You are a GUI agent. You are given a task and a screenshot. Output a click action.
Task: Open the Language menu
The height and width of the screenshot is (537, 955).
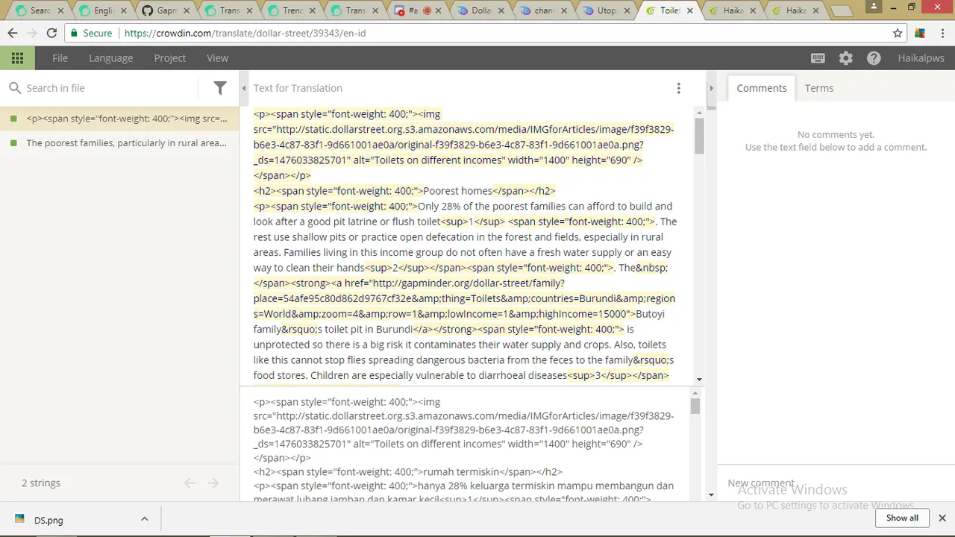(110, 58)
